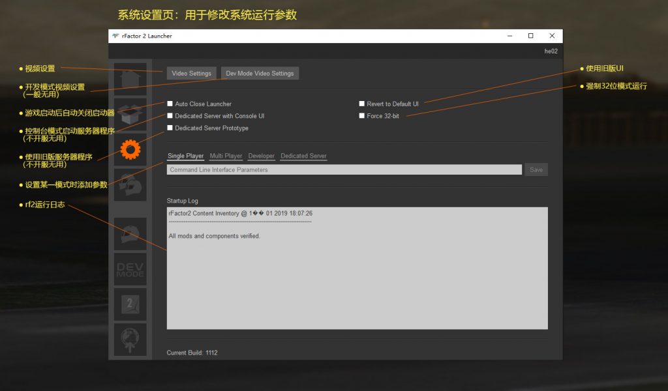Click the 'he02' username label
The height and width of the screenshot is (391, 668).
coord(551,51)
